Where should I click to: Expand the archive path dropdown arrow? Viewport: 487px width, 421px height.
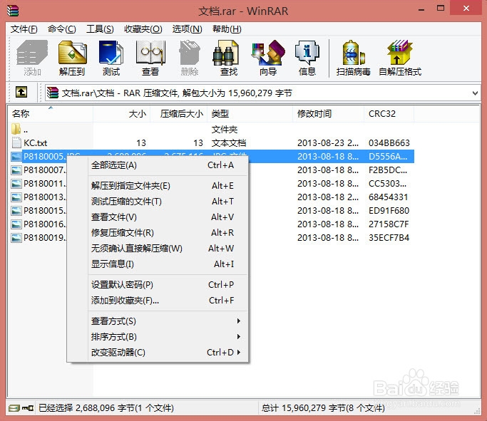click(x=475, y=93)
